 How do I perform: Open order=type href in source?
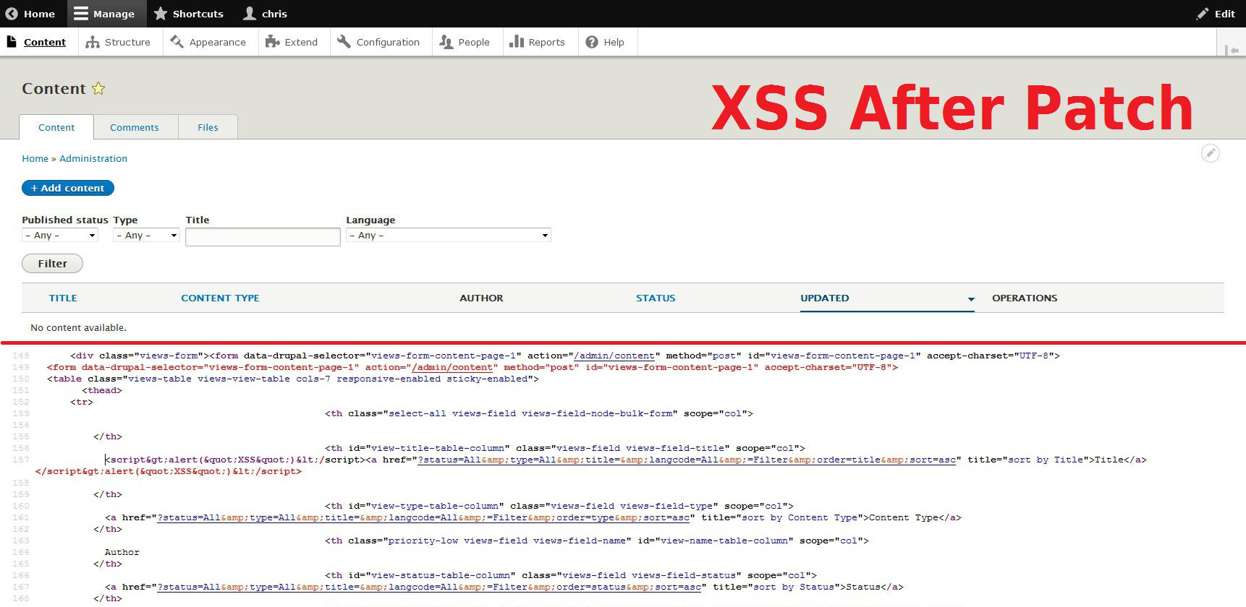click(x=423, y=517)
